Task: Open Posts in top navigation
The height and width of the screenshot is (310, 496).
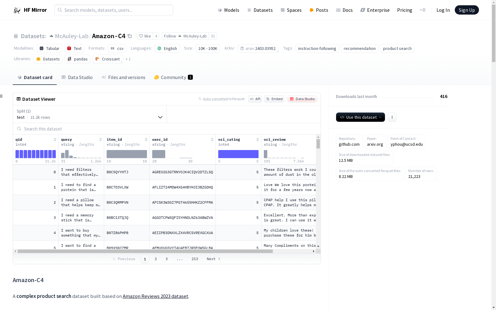Action: click(x=319, y=10)
